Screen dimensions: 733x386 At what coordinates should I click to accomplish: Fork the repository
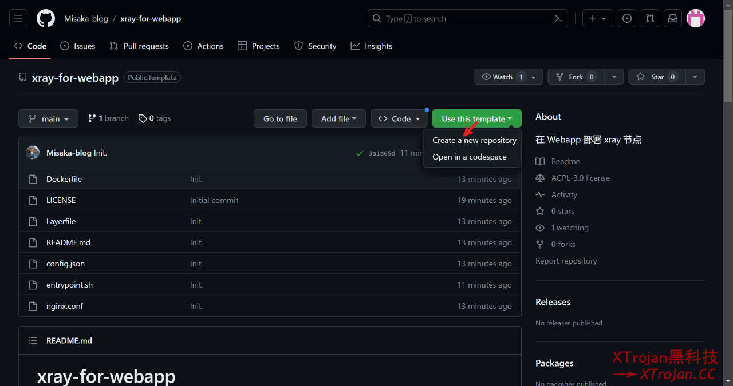click(576, 77)
